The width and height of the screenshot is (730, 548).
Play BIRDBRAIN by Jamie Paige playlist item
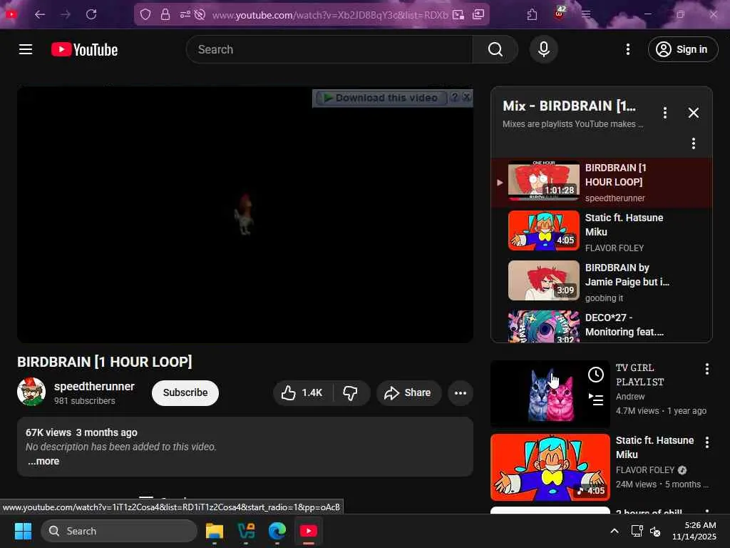(602, 282)
